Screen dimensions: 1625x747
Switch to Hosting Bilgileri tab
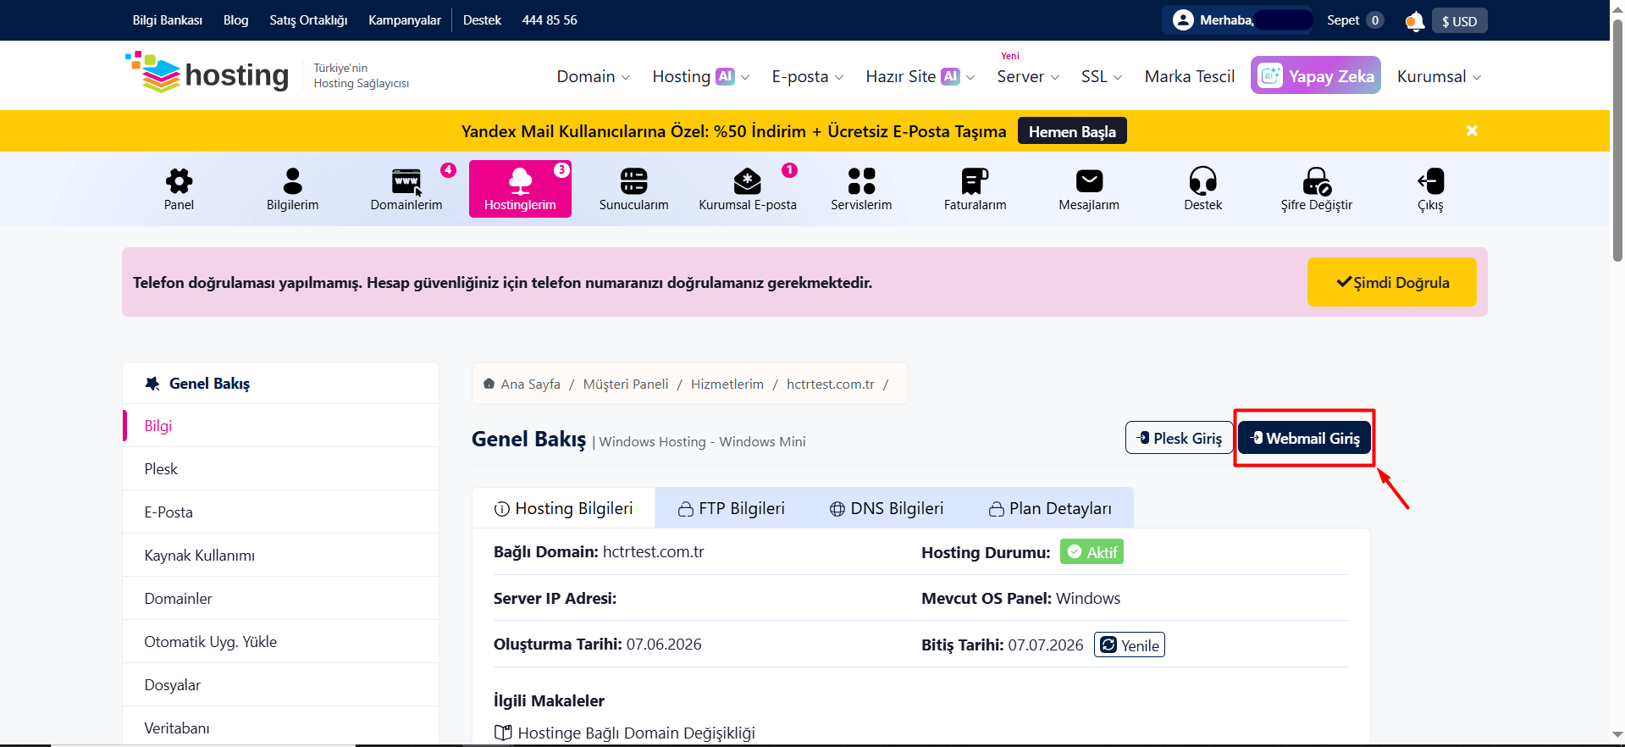pyautogui.click(x=563, y=508)
